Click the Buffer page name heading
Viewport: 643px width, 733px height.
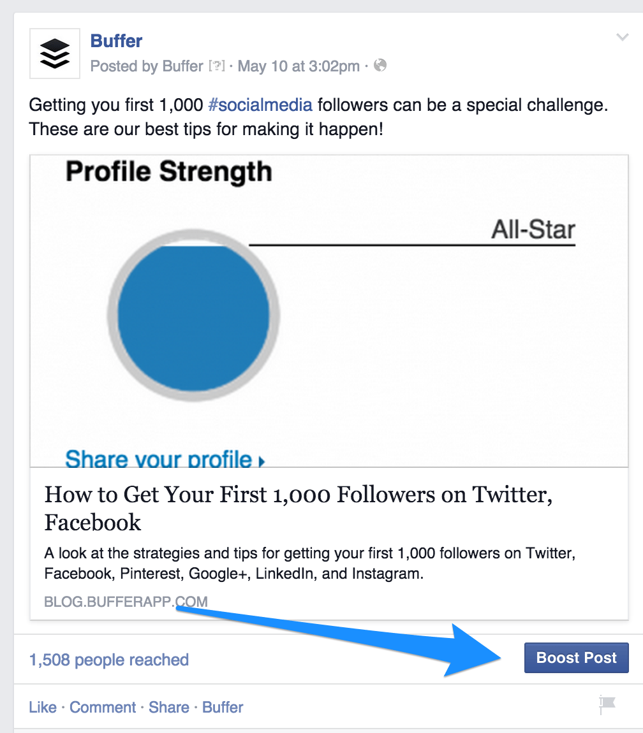(116, 40)
